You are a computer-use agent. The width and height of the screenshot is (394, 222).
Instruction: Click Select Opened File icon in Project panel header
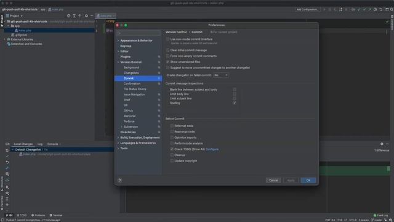point(68,15)
